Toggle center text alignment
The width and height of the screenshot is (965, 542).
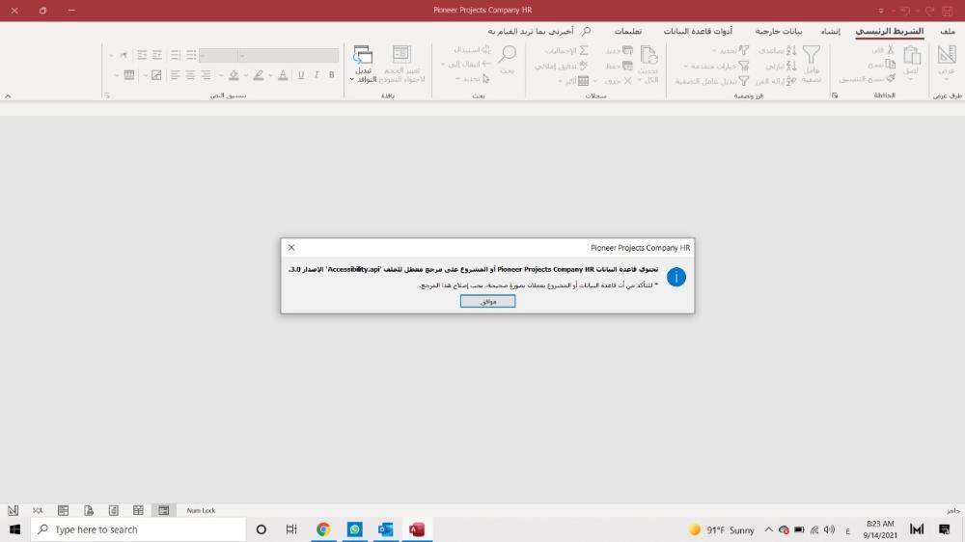pyautogui.click(x=191, y=75)
